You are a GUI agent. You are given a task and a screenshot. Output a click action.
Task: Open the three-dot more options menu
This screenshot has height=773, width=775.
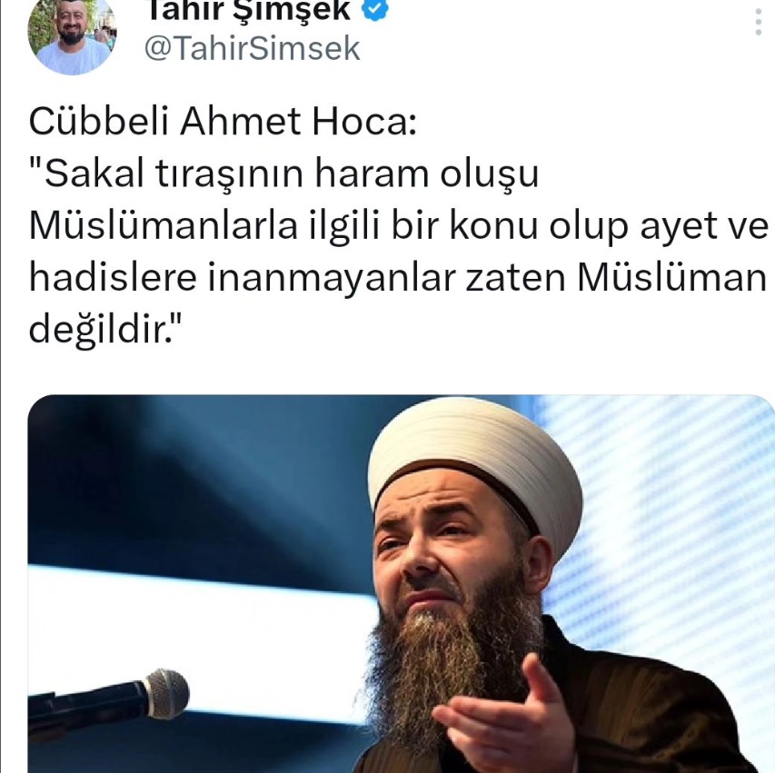tap(759, 21)
